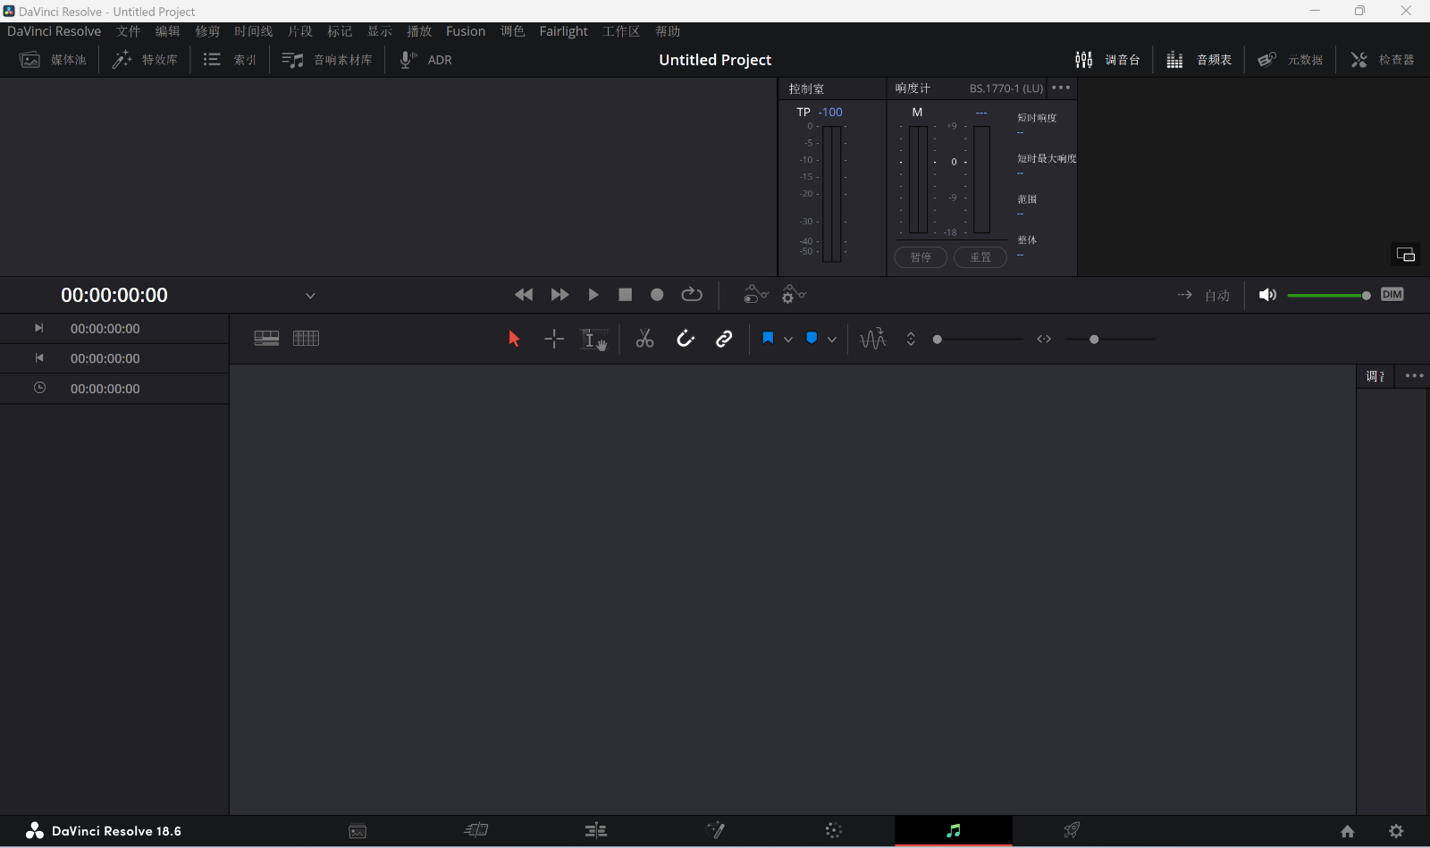Select the timeline view options icon
Viewport: 1430px width, 848px height.
coord(266,339)
